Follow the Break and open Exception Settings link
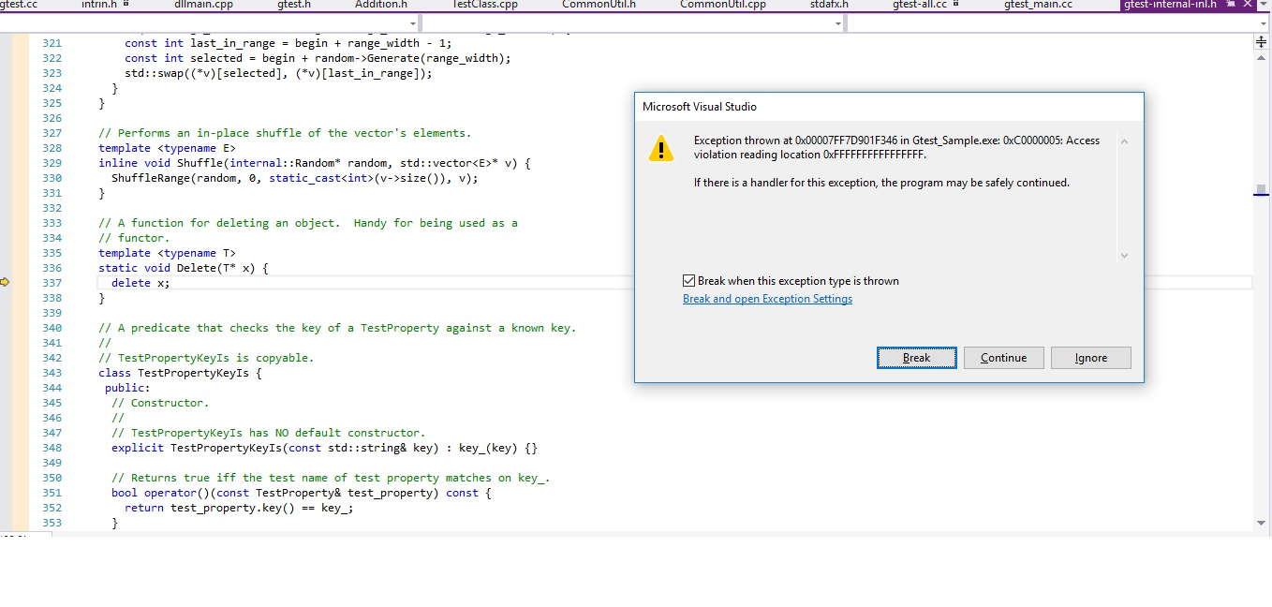This screenshot has height=607, width=1272. point(767,298)
